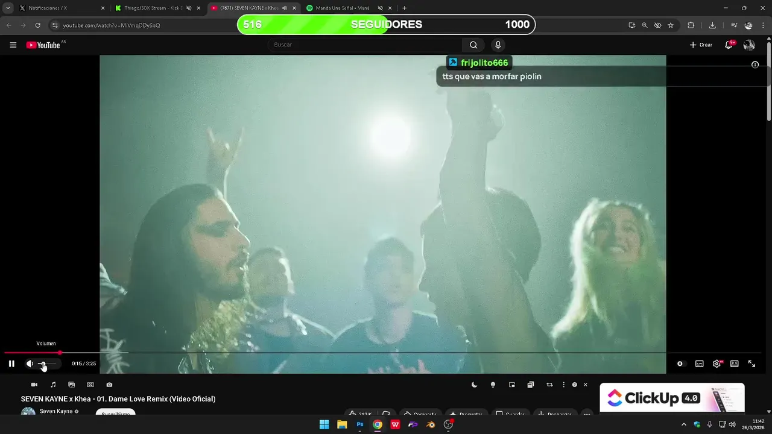Screen dimensions: 772x434
Task: Mute the video with the speaker icon
Action: pyautogui.click(x=30, y=363)
